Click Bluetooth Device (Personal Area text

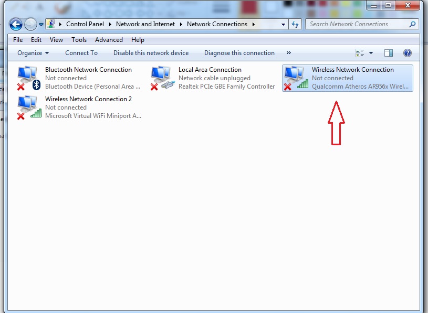click(x=92, y=87)
